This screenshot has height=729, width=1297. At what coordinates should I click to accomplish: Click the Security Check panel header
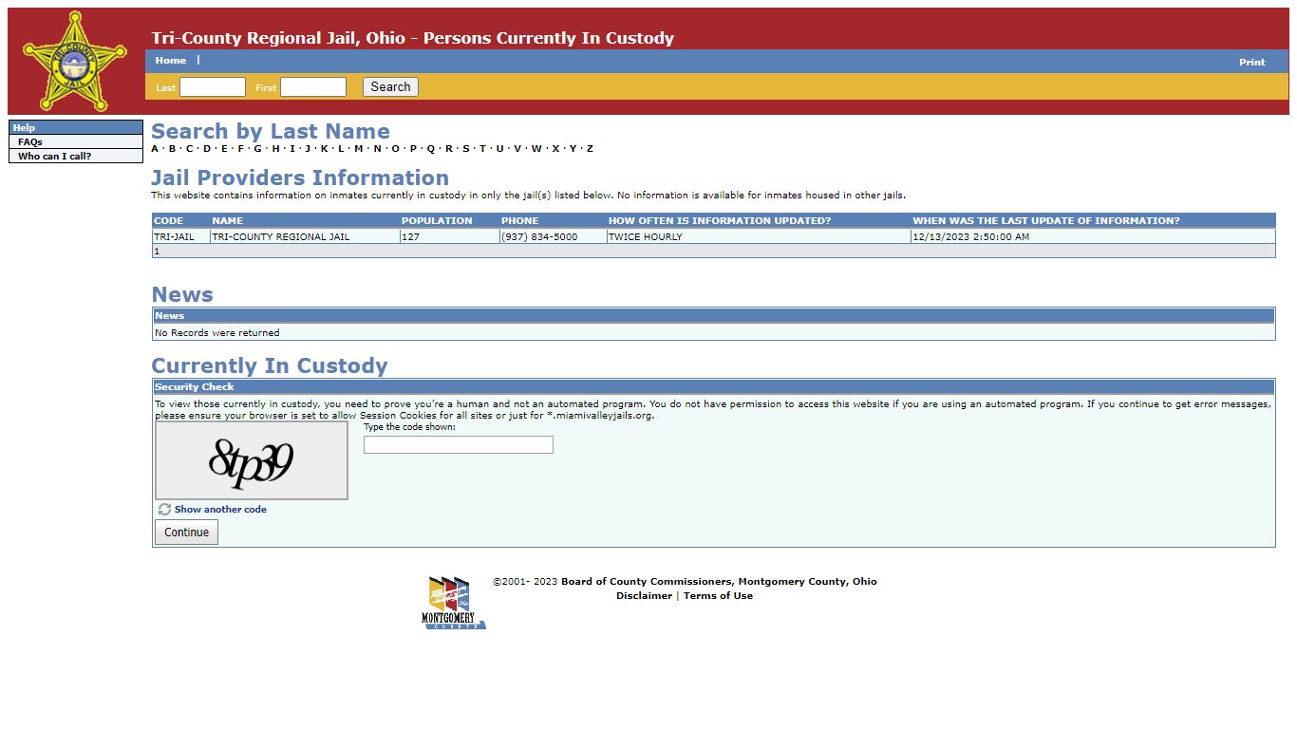714,387
